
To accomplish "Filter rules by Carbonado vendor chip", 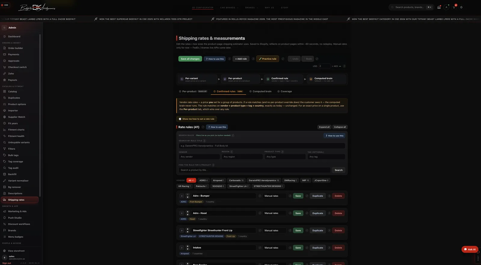I will (x=236, y=181).
